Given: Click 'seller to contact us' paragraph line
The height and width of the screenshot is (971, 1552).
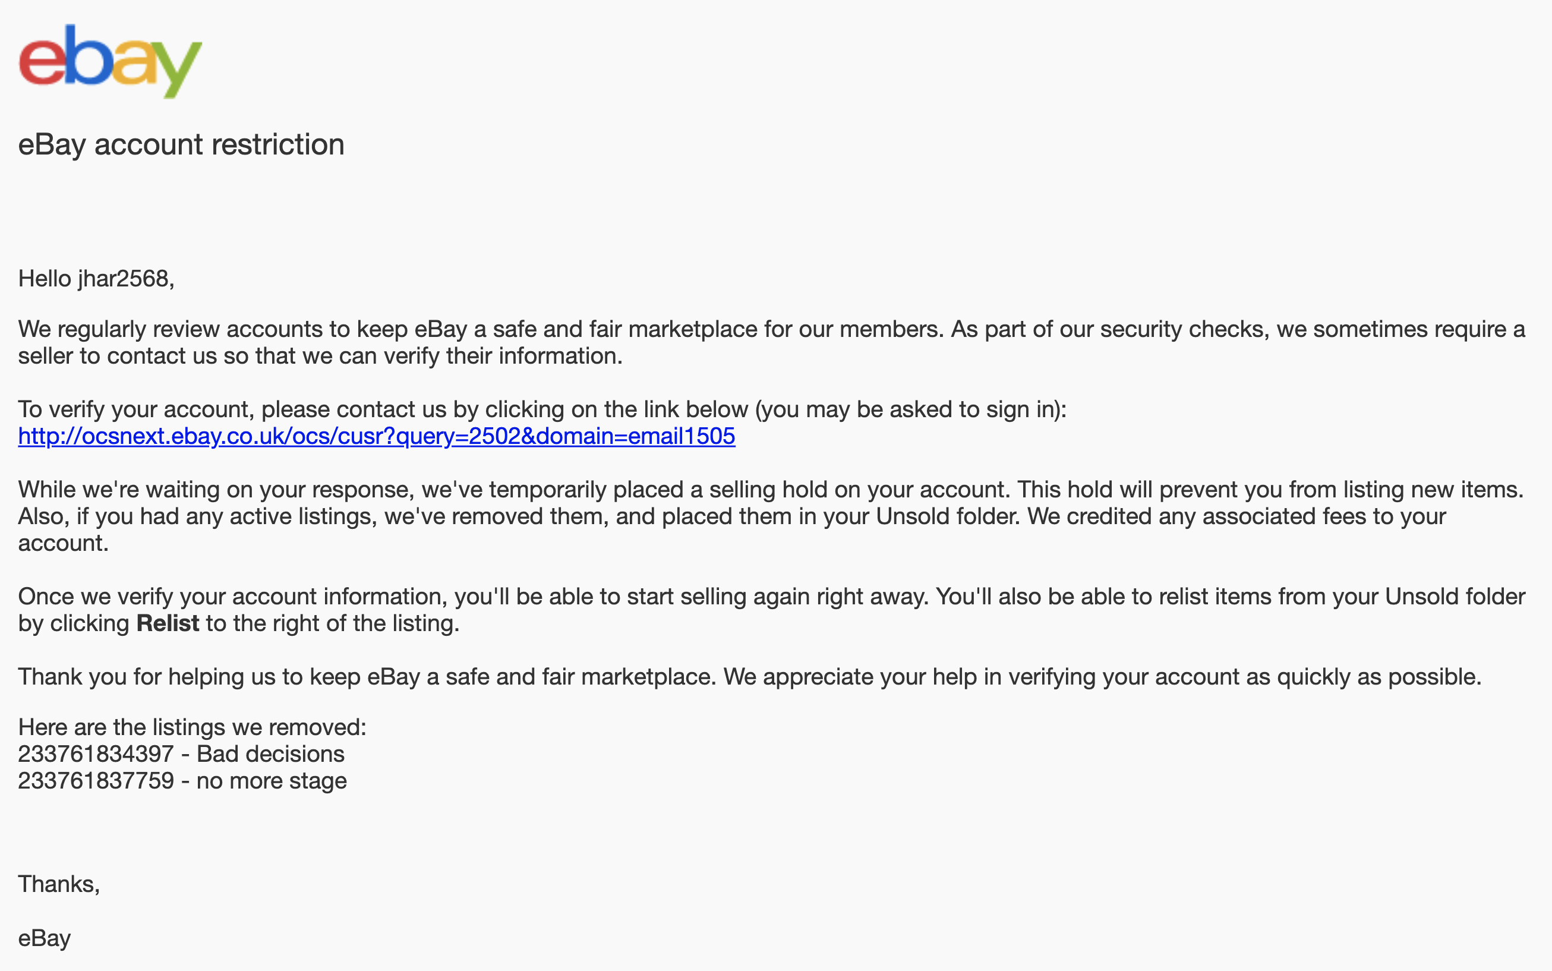Looking at the screenshot, I should click(320, 356).
